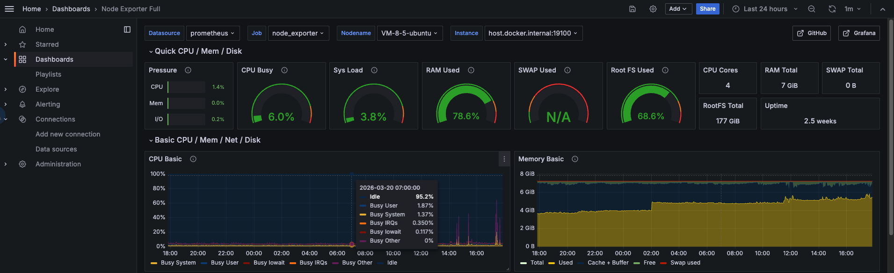Refresh the dashboard with refresh icon

point(832,9)
